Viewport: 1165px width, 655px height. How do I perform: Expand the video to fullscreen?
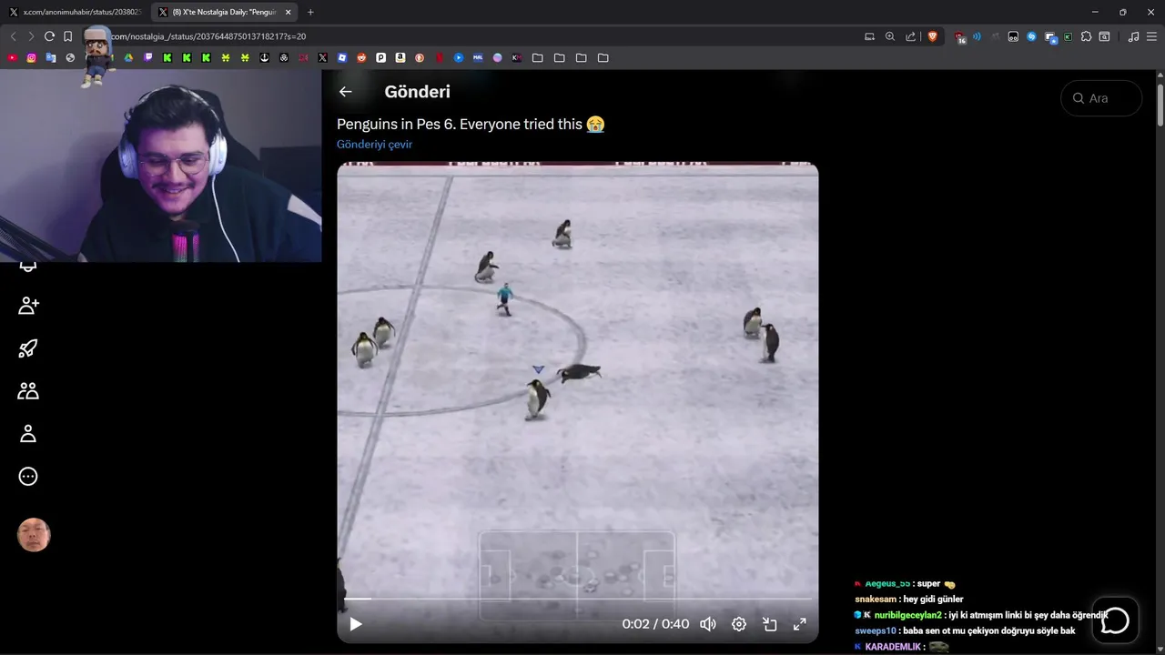coord(800,624)
